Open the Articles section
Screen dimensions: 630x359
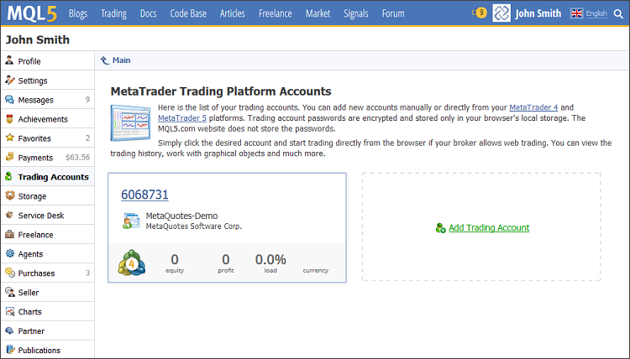point(232,13)
